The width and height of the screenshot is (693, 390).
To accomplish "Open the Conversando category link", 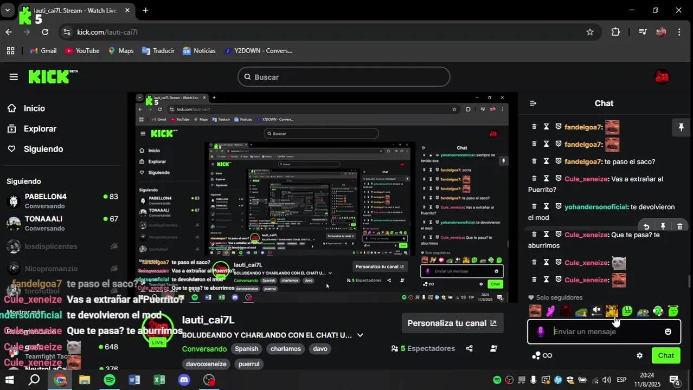I will point(204,349).
